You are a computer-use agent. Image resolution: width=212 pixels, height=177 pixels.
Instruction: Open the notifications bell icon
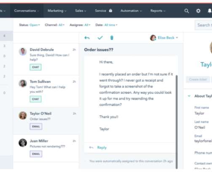click(210, 11)
